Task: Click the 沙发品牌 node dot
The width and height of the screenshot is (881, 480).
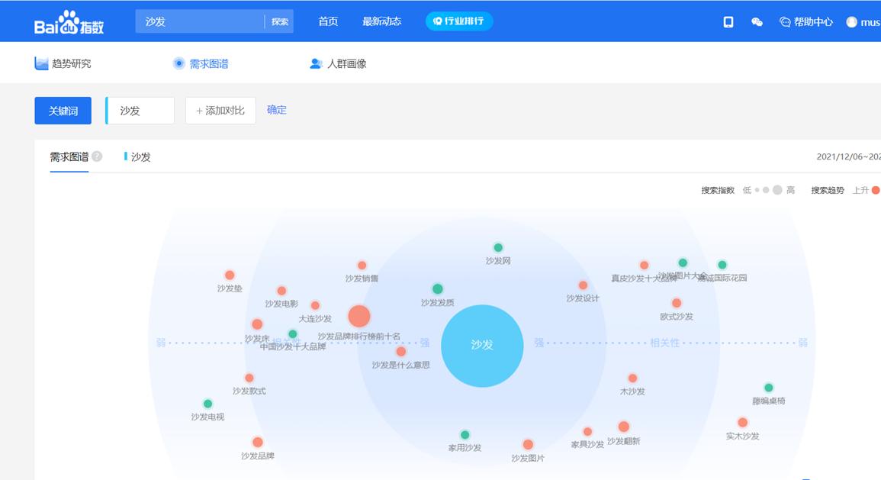Action: tap(257, 442)
